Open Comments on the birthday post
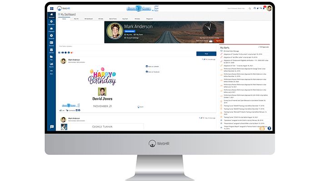This screenshot has width=318, height=181. [x=70, y=110]
